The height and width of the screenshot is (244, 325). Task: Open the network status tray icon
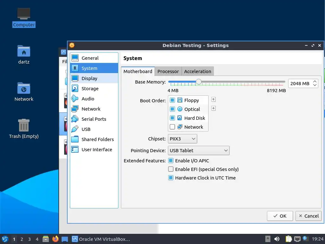(x=297, y=239)
